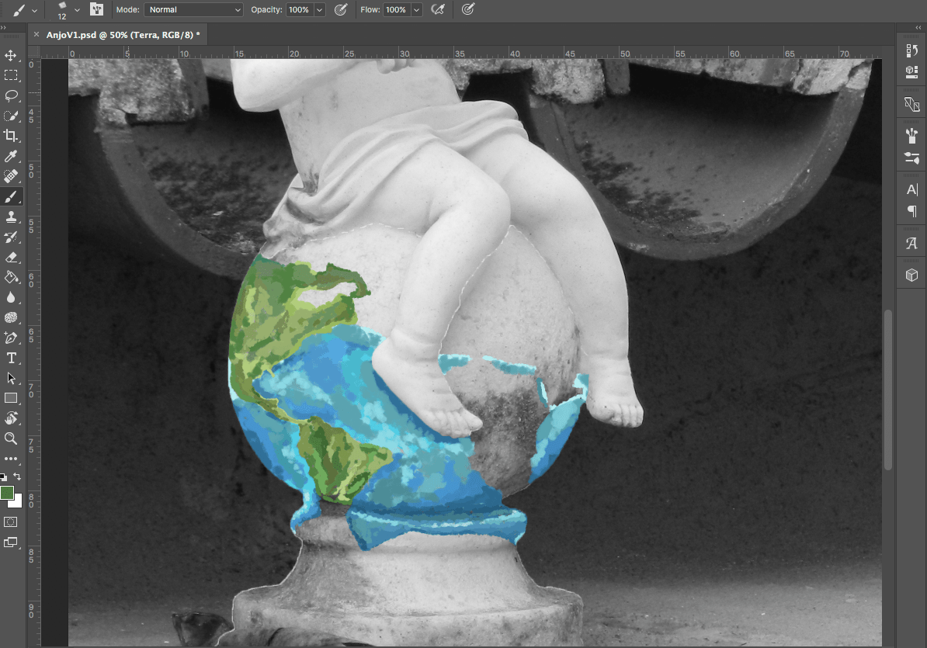Open the Brush Preset picker dropdown
The height and width of the screenshot is (648, 927).
[x=77, y=9]
